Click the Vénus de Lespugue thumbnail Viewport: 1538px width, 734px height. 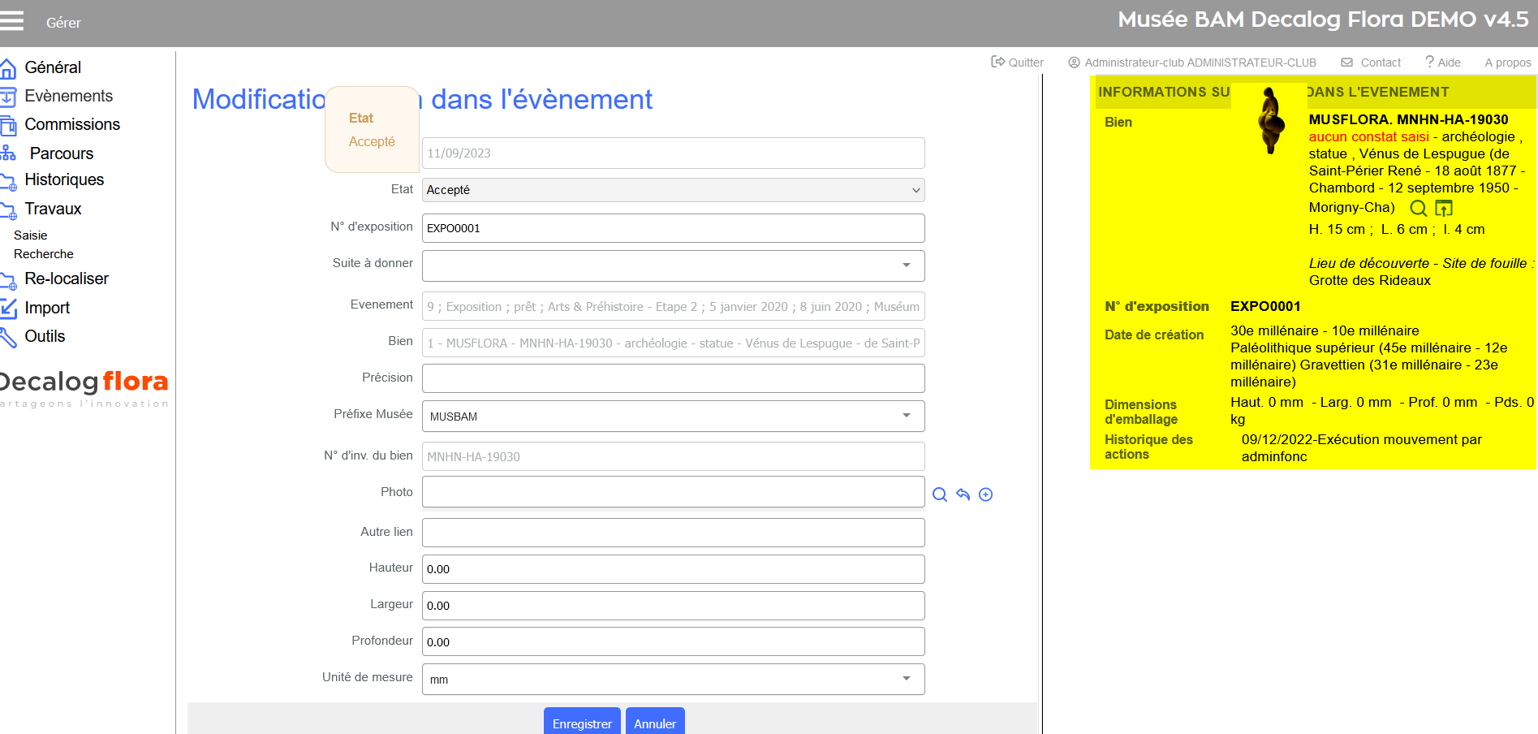pyautogui.click(x=1270, y=120)
